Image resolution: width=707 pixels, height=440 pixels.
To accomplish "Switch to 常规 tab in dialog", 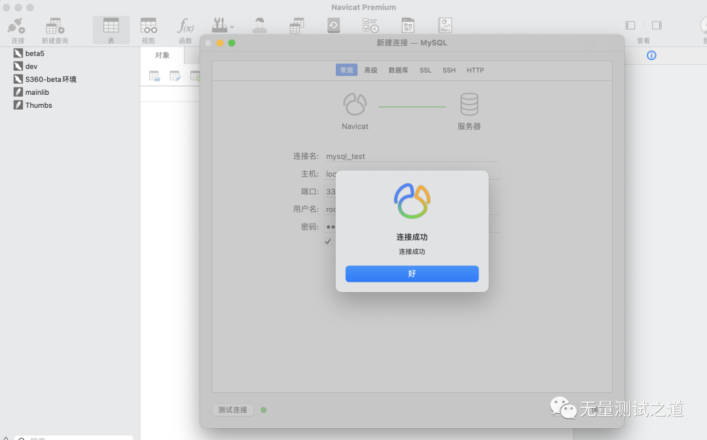I will 346,70.
